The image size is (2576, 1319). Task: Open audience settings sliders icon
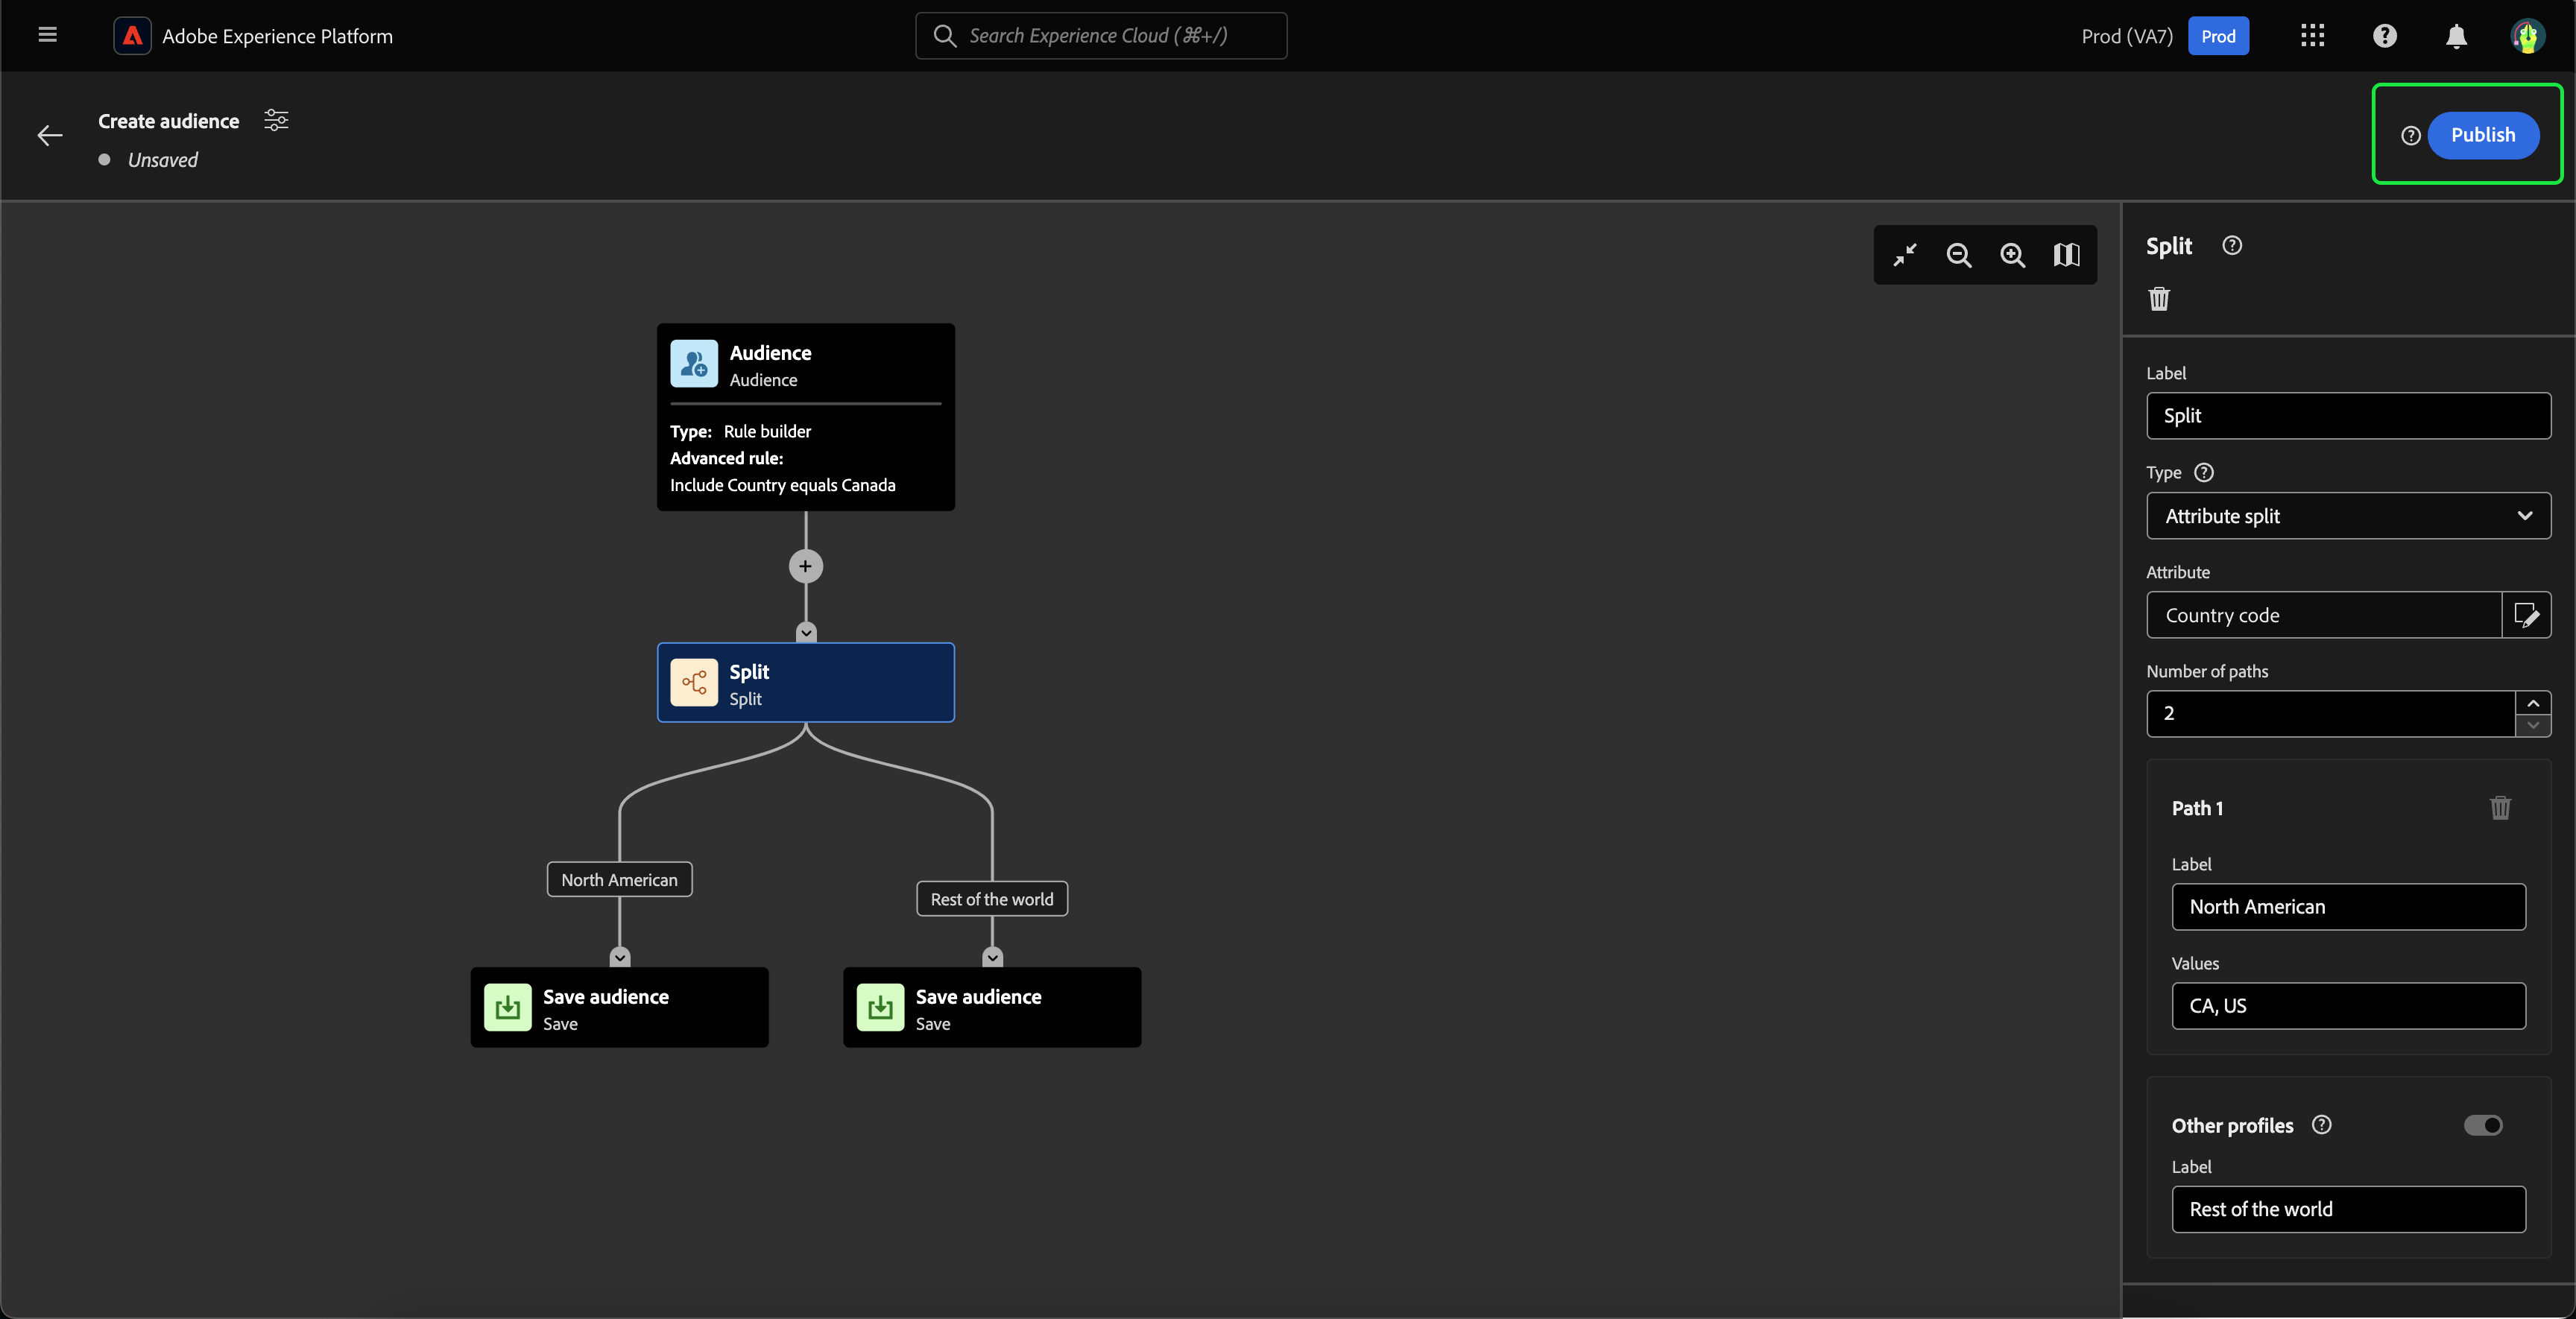(x=276, y=121)
